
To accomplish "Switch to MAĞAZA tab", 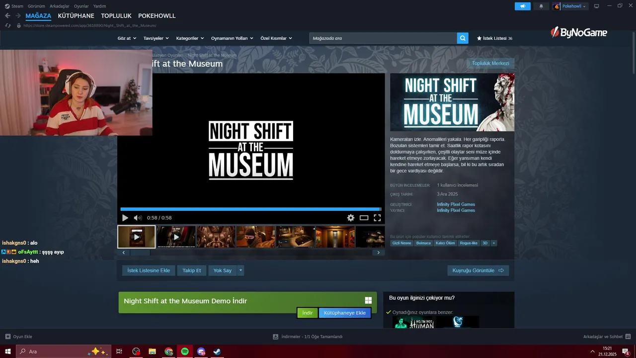I will [x=38, y=16].
